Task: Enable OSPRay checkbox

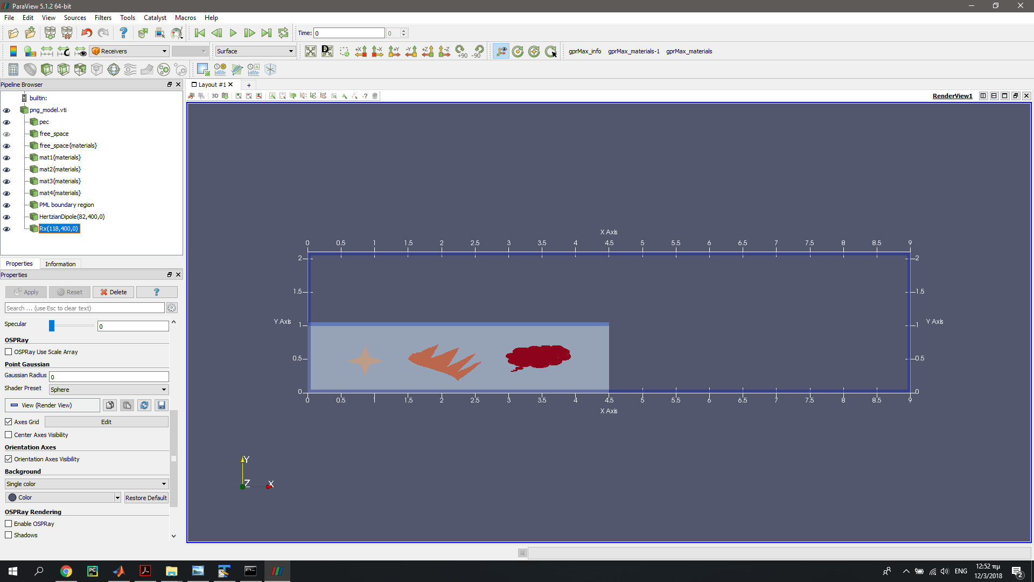Action: tap(9, 524)
